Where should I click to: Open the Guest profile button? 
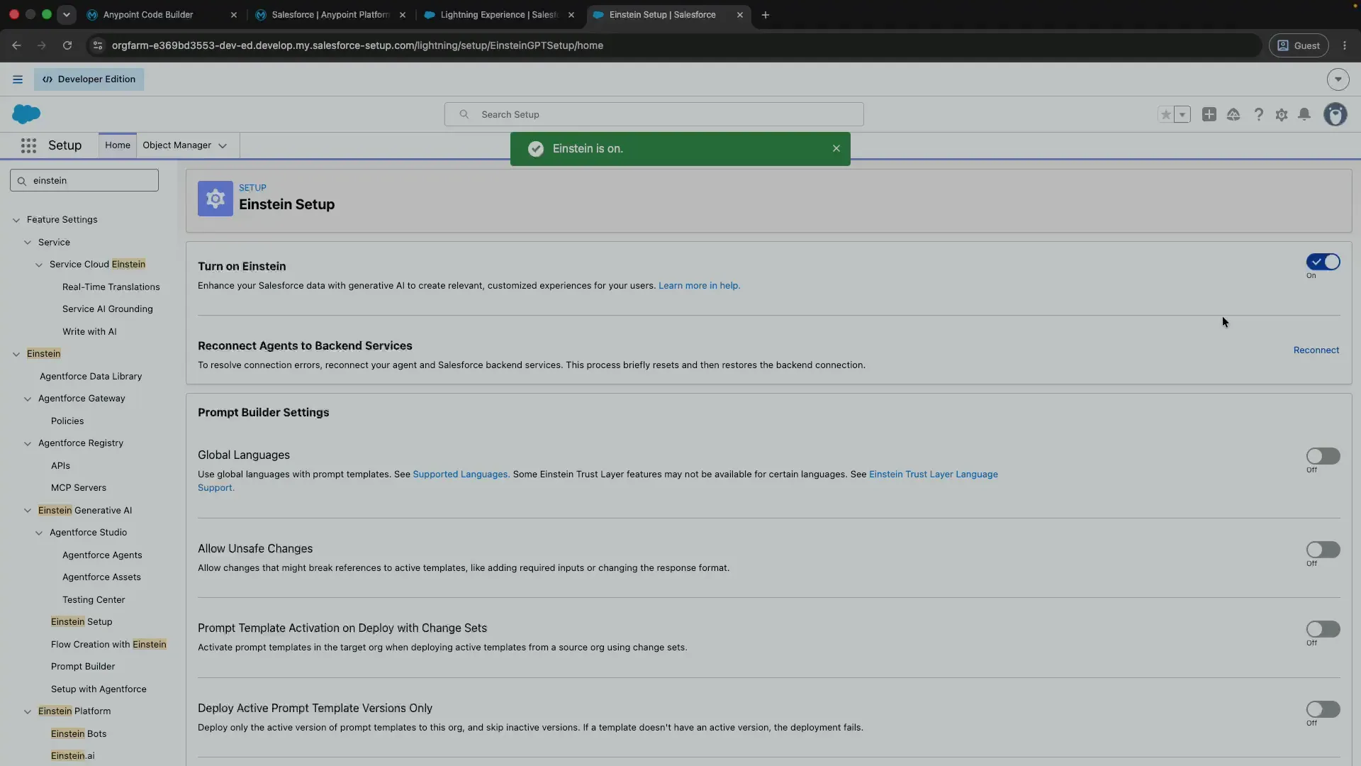(1299, 45)
